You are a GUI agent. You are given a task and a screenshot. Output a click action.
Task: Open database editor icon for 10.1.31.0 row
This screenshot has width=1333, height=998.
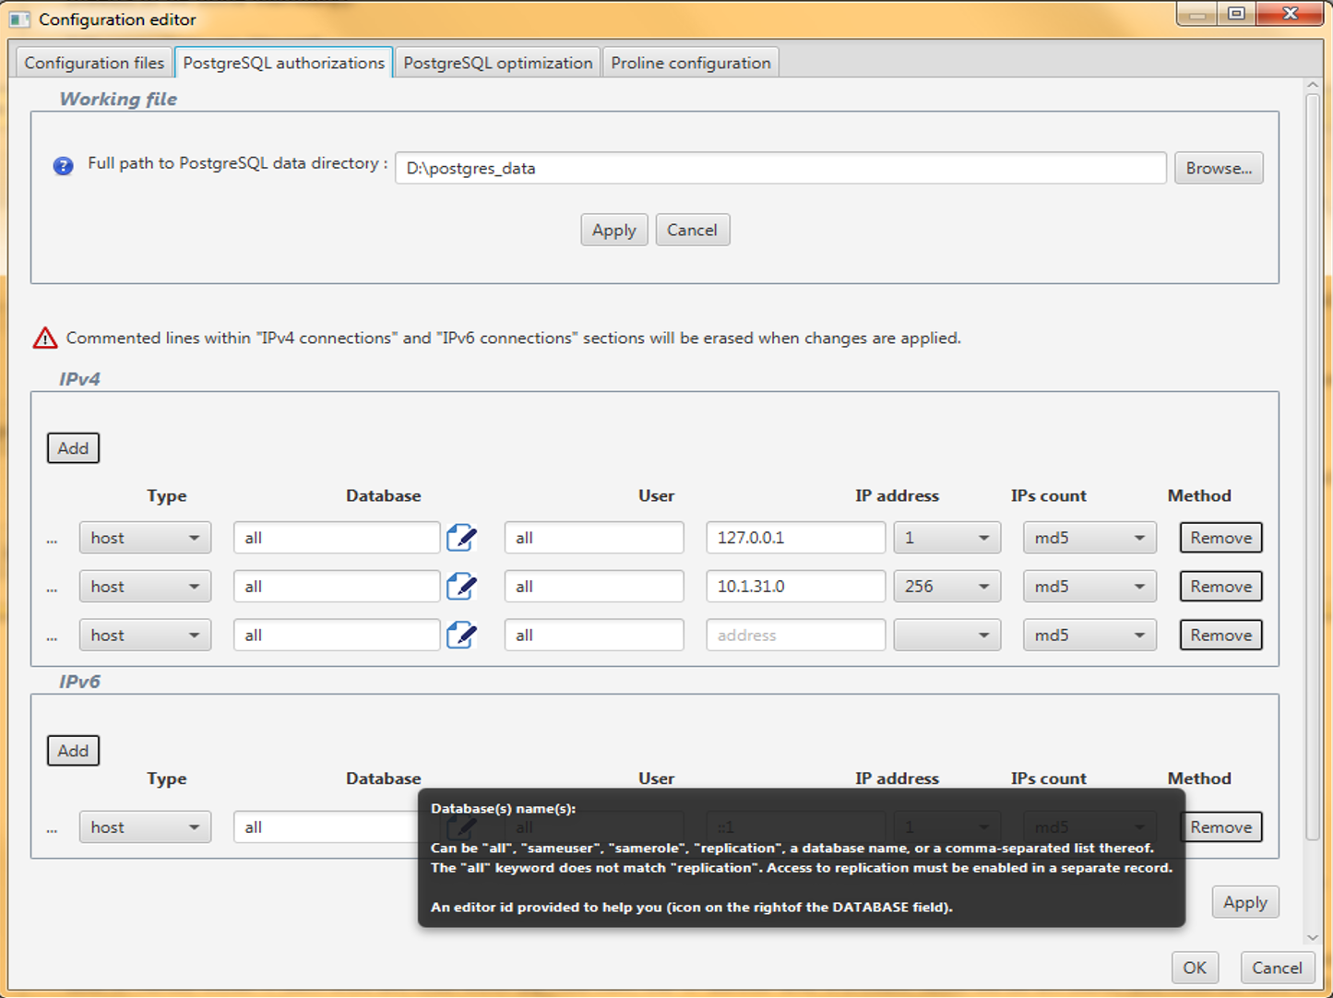point(461,587)
